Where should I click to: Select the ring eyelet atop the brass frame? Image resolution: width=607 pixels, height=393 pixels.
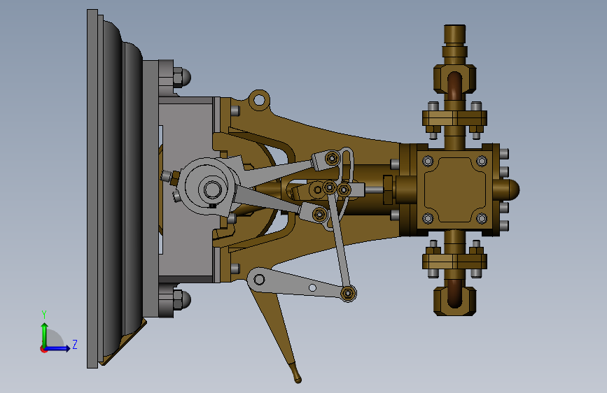pos(259,100)
